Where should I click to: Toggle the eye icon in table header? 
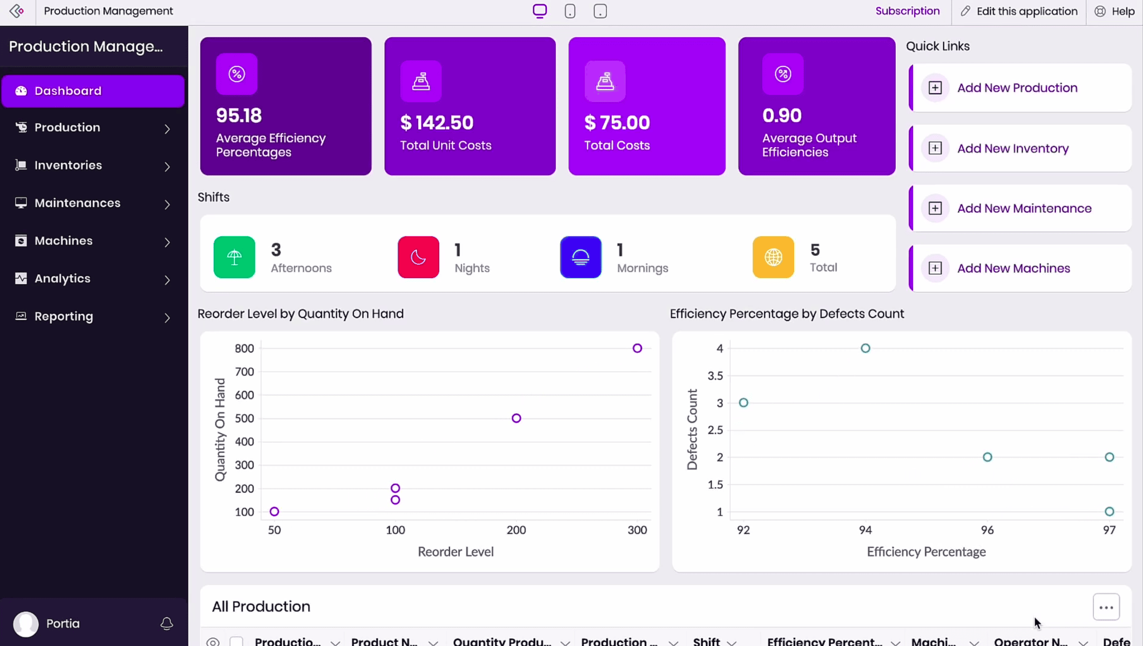click(213, 642)
